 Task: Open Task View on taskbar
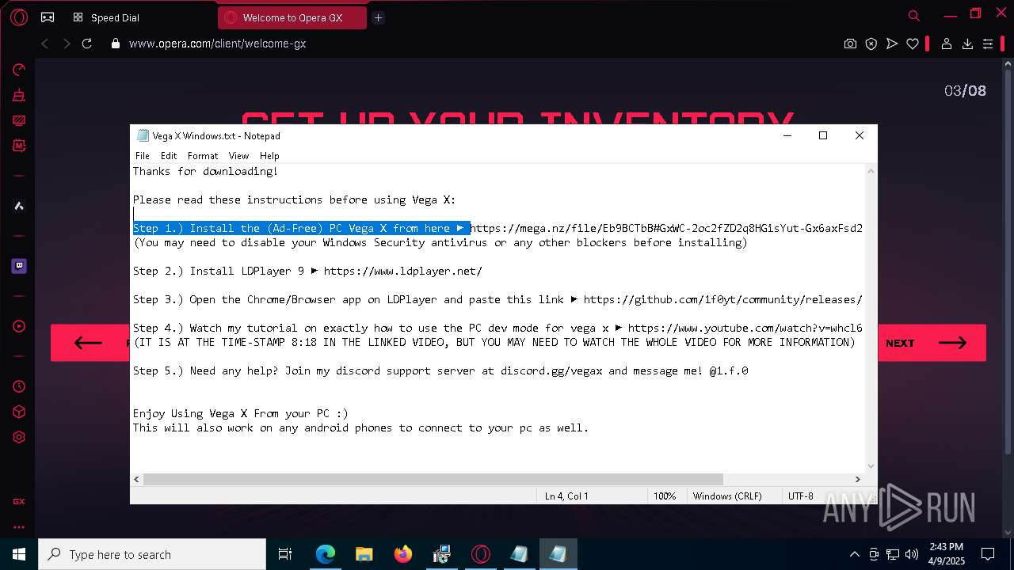pyautogui.click(x=285, y=554)
